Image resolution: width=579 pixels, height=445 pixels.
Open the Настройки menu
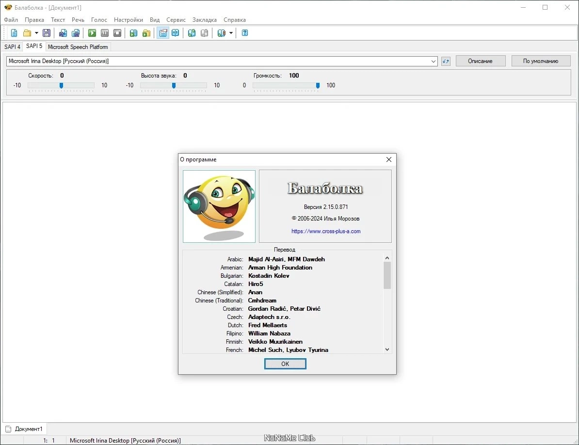[129, 20]
